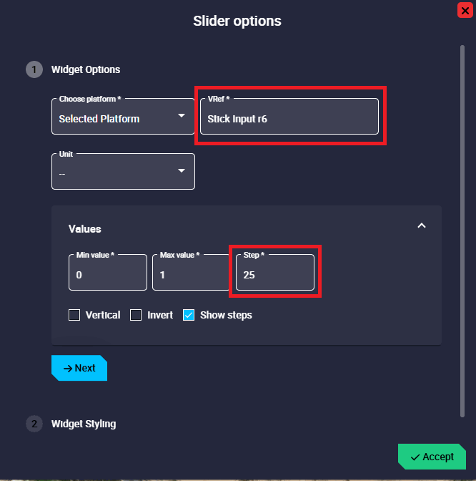Click the step 2 number circle
This screenshot has height=481, width=476.
(34, 424)
